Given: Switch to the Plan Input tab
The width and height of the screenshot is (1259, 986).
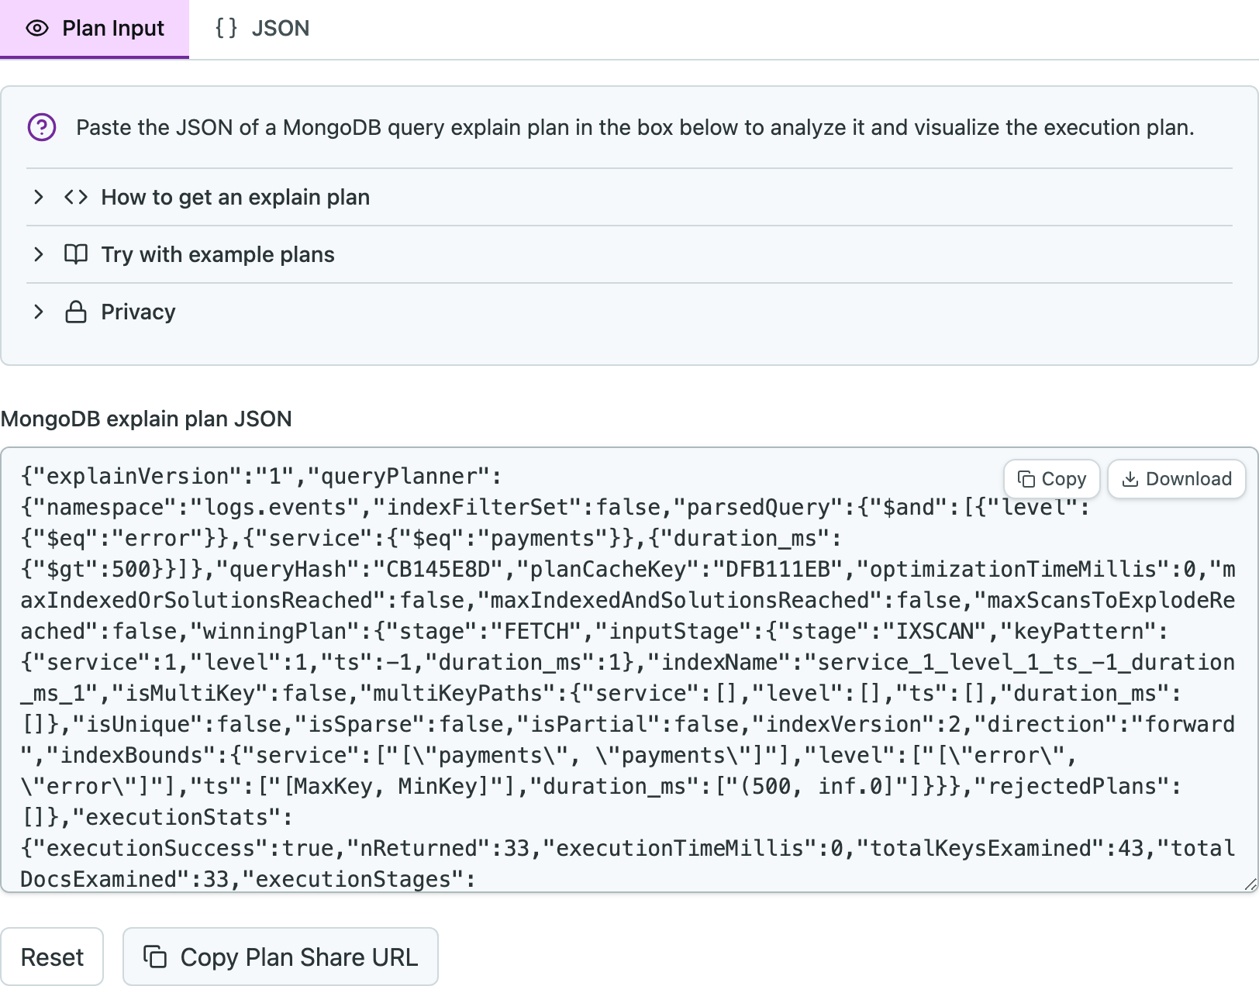Looking at the screenshot, I should click(x=95, y=29).
